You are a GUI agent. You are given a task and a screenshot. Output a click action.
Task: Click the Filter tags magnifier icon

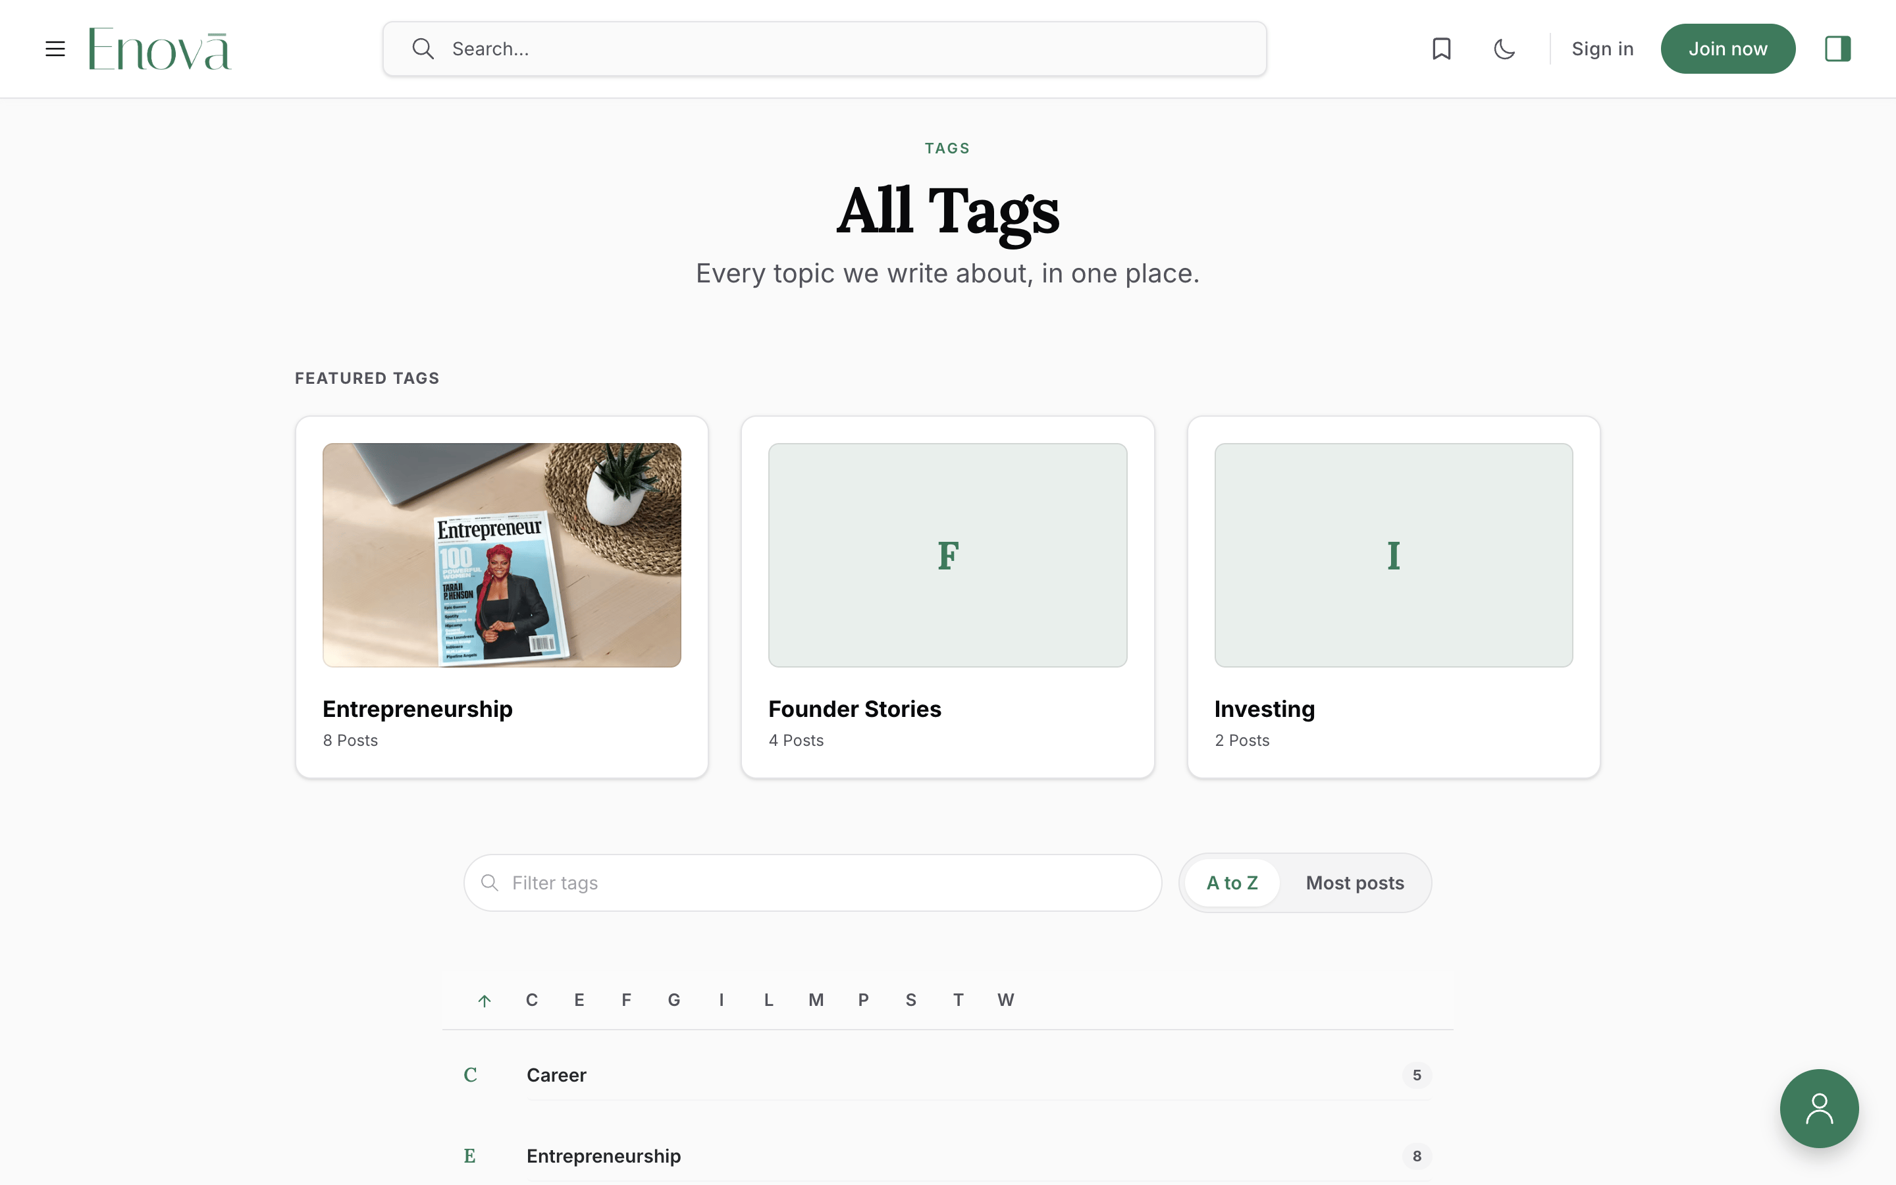coord(490,882)
